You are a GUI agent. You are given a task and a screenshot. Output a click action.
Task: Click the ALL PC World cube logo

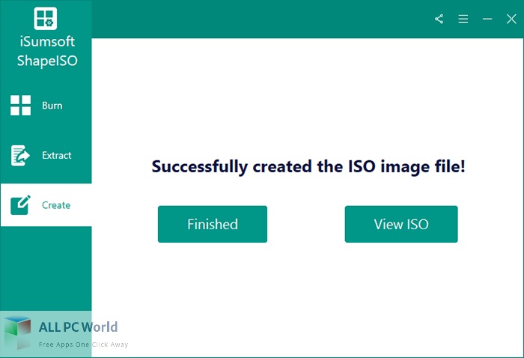tap(17, 331)
